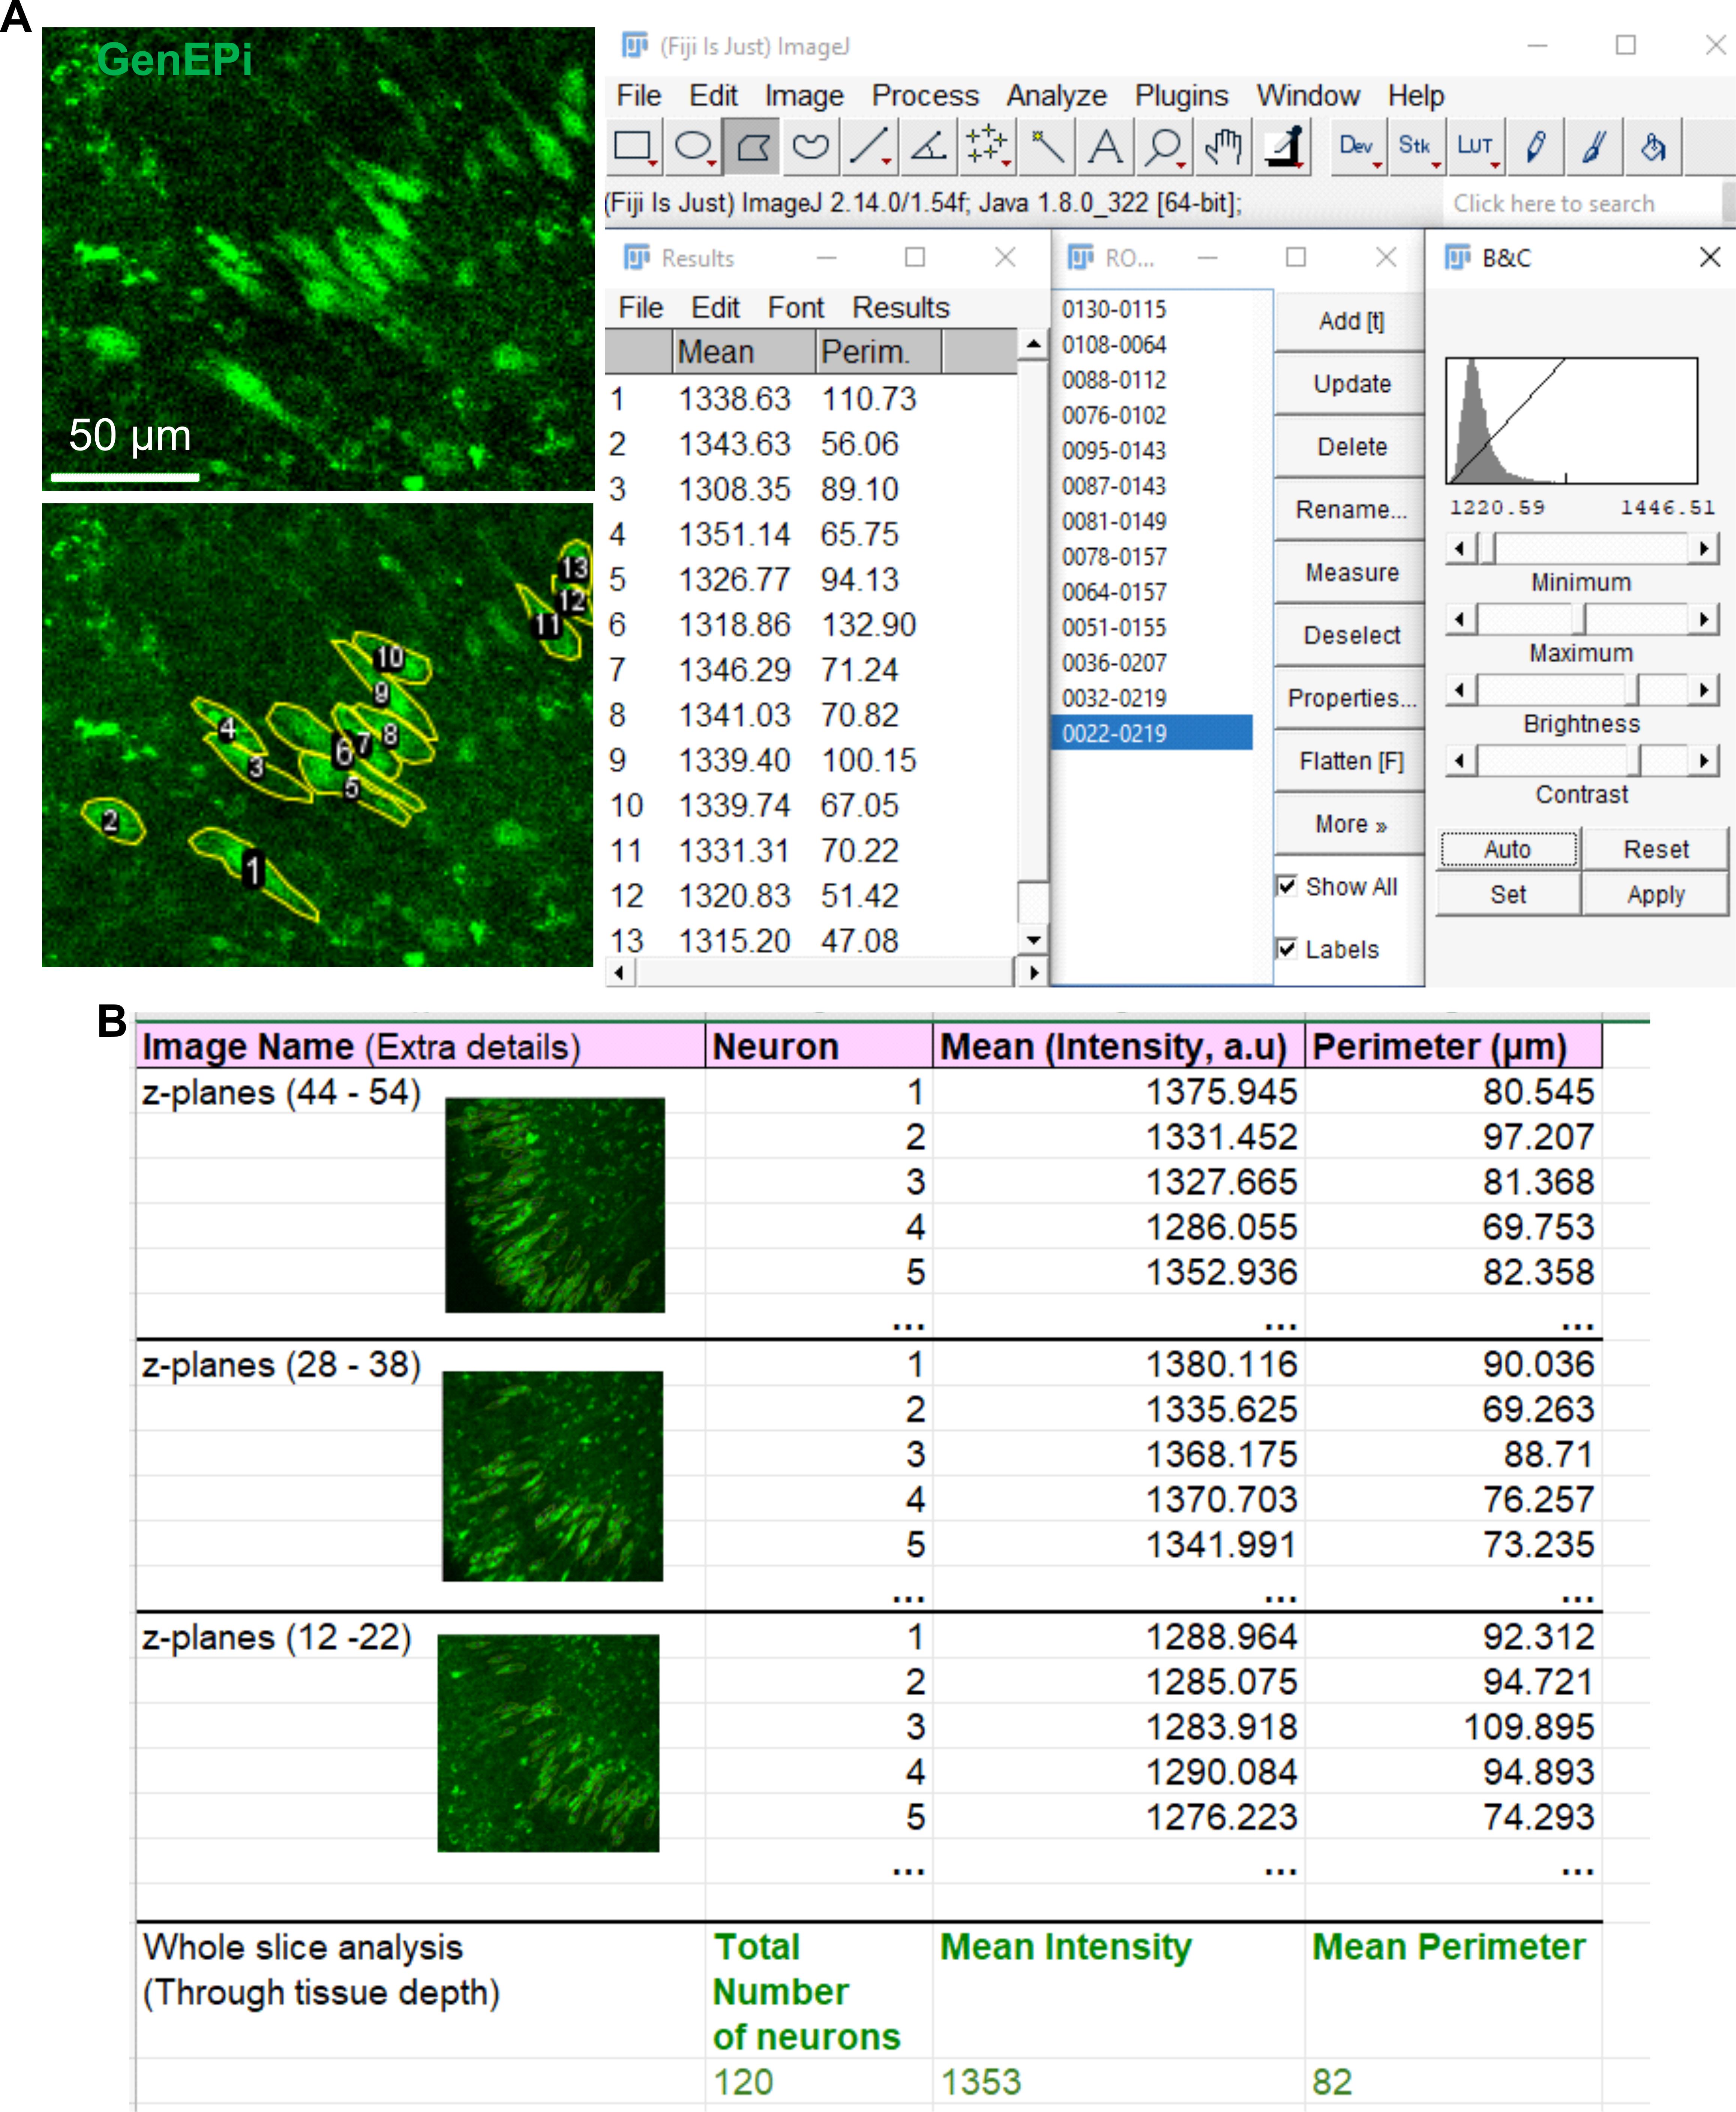This screenshot has height=2112, width=1736.
Task: Click the Results window title icon
Action: [x=637, y=257]
